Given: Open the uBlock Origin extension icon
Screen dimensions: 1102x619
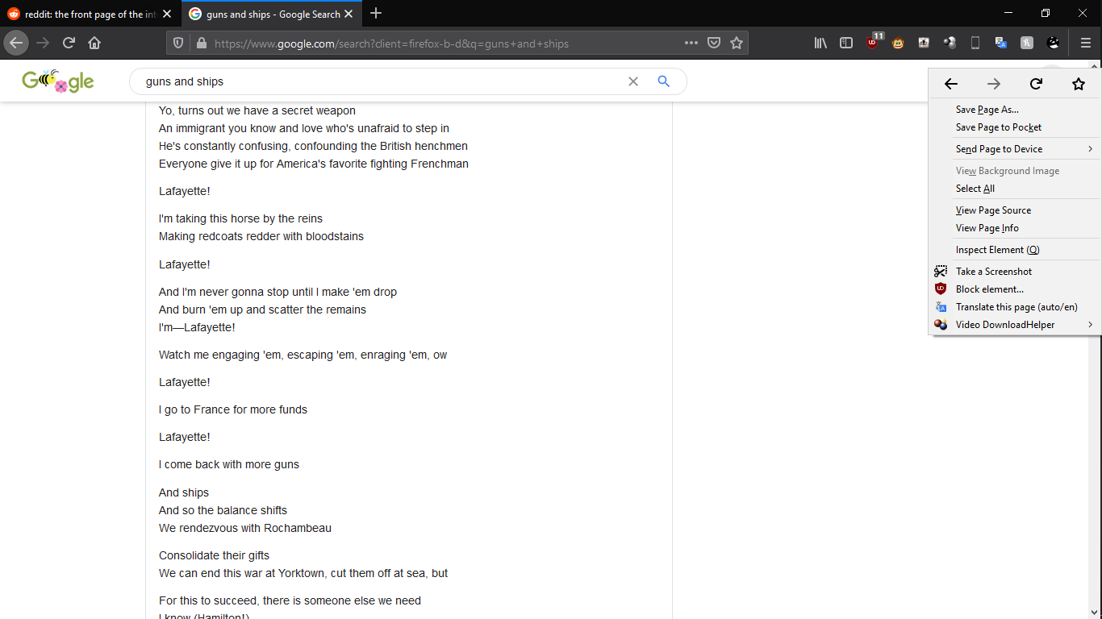Looking at the screenshot, I should (873, 44).
